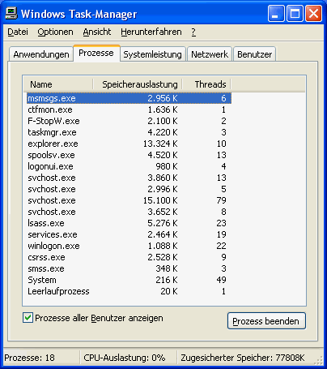327x369 pixels.
Task: Click thread count 49 of System
Action: click(x=221, y=280)
